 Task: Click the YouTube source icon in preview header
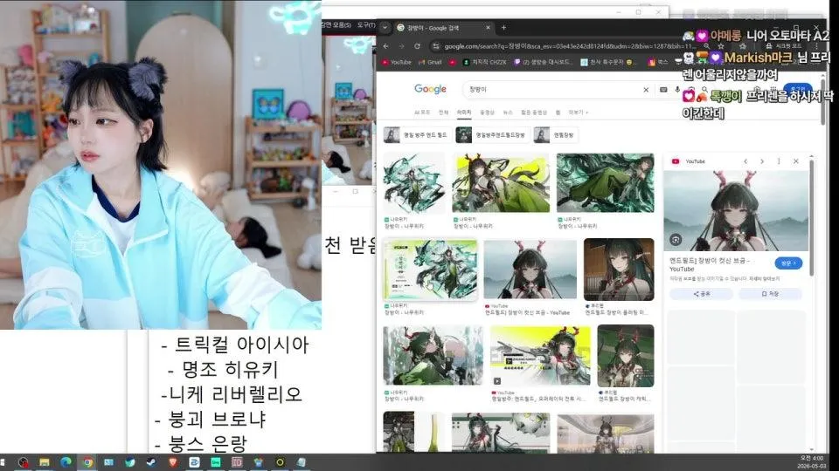[x=676, y=161]
